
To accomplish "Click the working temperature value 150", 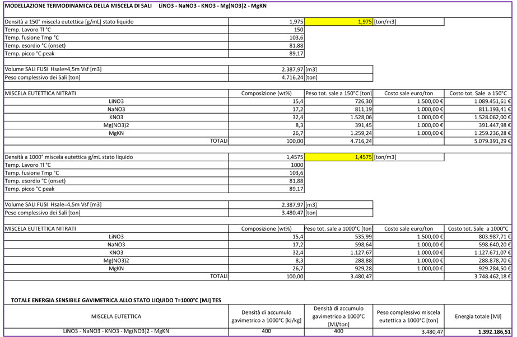I will coord(267,30).
